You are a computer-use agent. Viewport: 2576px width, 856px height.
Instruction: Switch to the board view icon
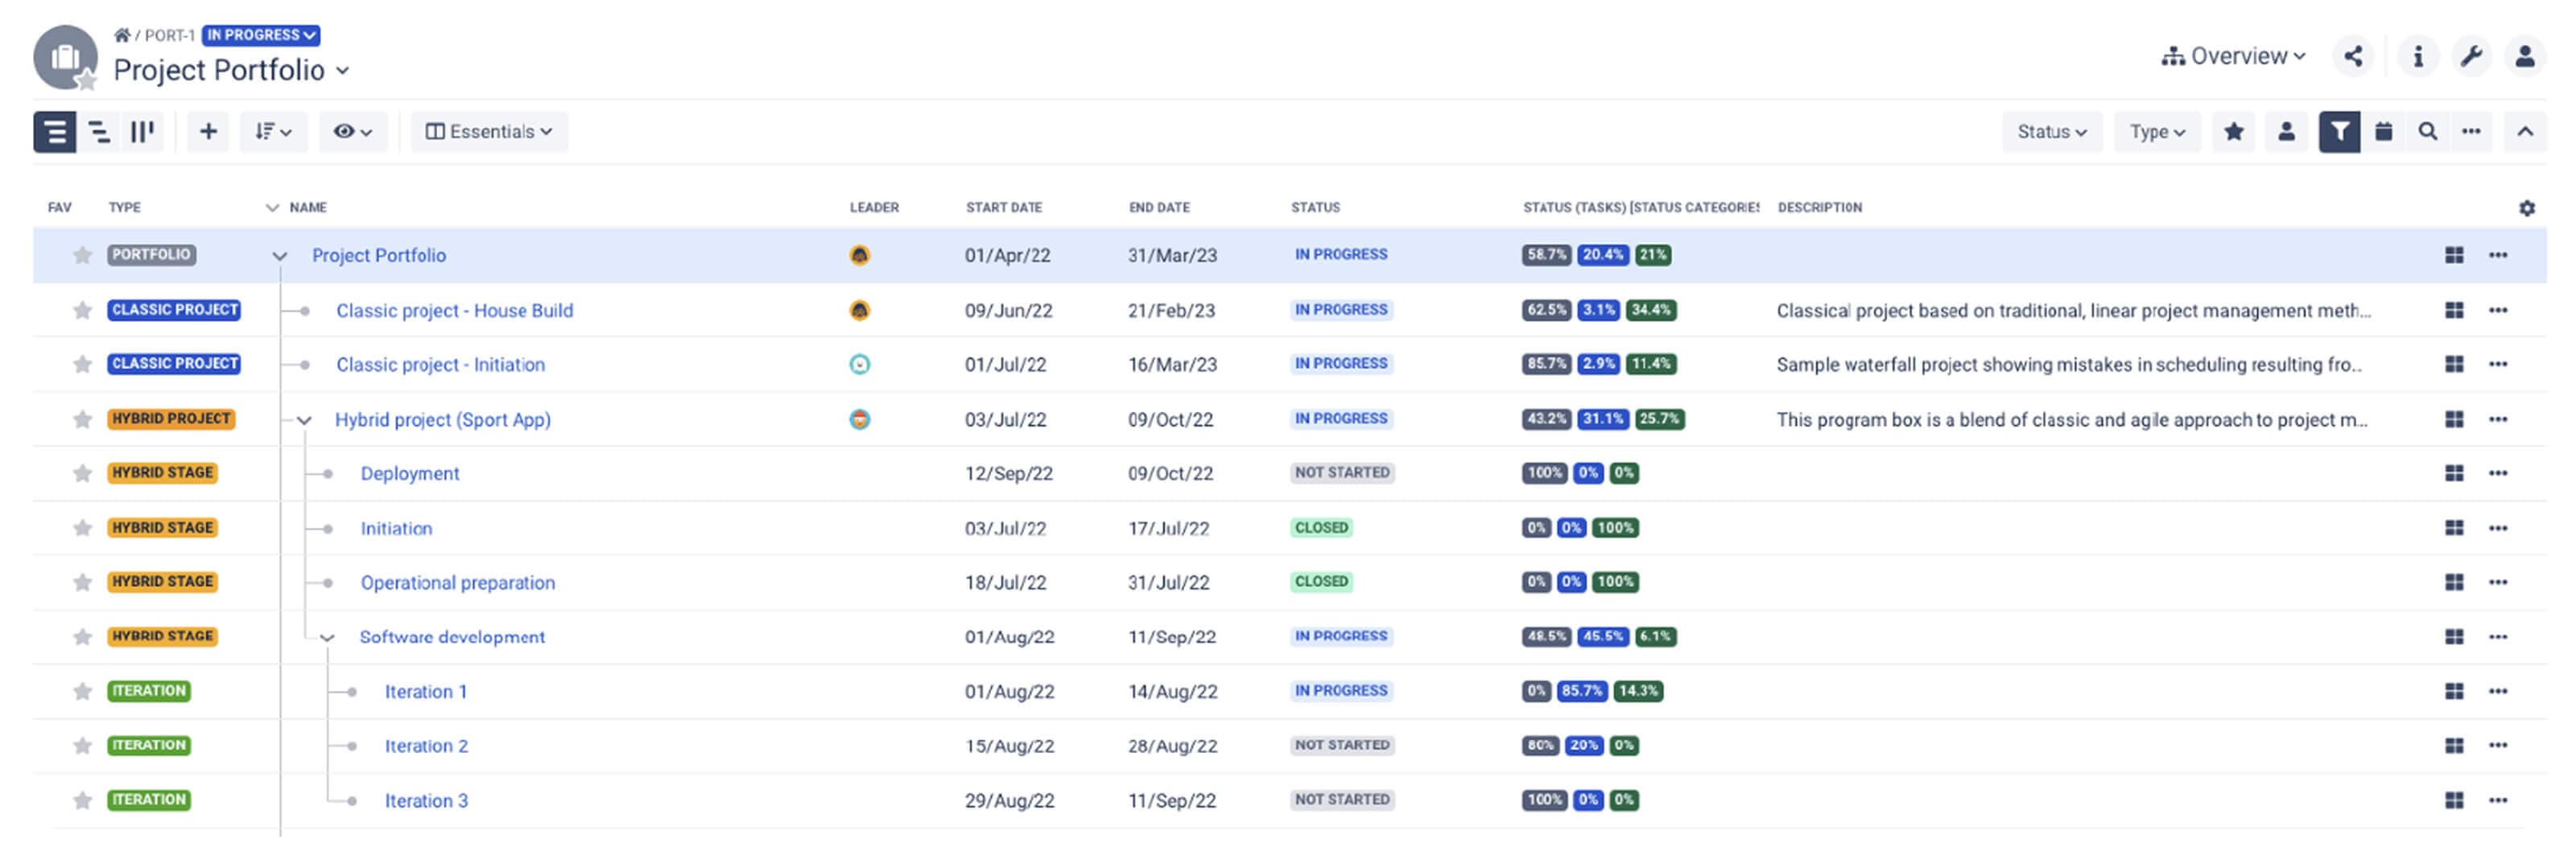[x=142, y=132]
